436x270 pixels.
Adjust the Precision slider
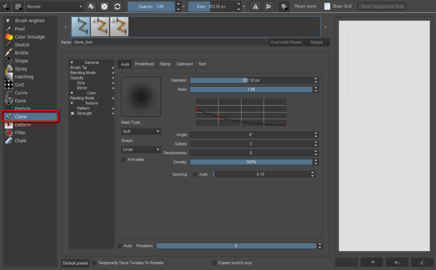point(237,246)
